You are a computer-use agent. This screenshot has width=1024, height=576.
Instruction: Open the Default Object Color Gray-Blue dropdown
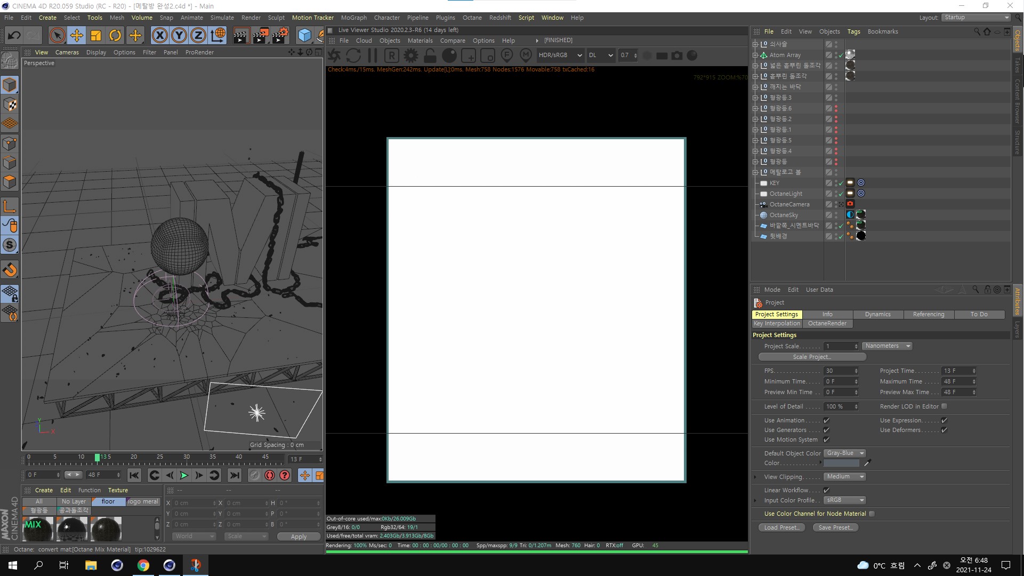845,453
